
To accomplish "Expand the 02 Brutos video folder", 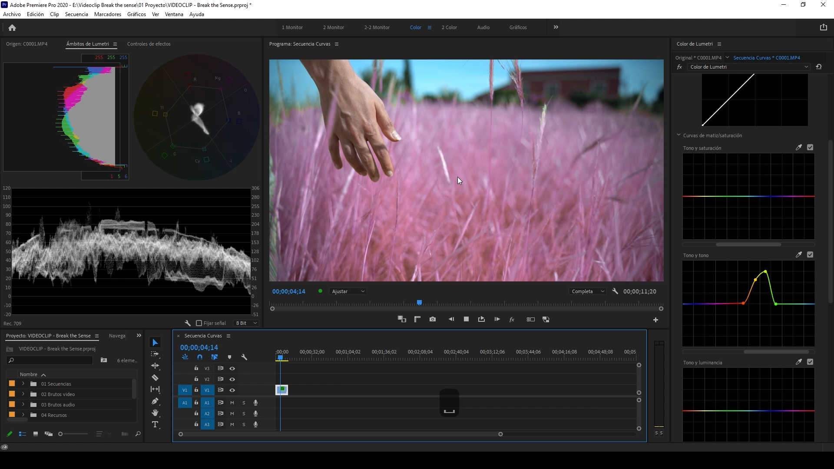I will click(x=23, y=394).
